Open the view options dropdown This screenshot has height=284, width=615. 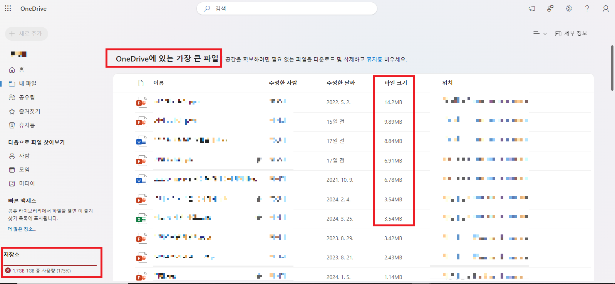(x=540, y=34)
